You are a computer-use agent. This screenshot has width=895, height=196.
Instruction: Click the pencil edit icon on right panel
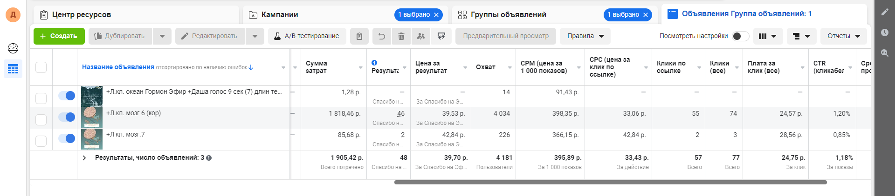[885, 12]
